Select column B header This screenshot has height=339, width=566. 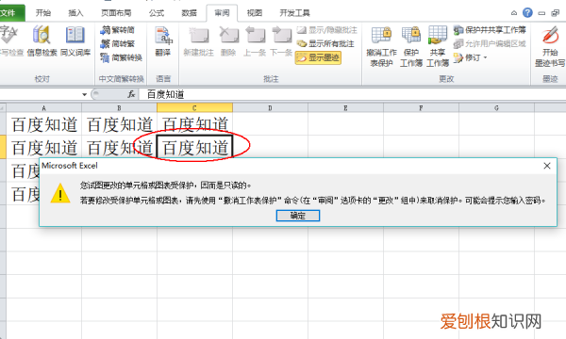pyautogui.click(x=119, y=107)
